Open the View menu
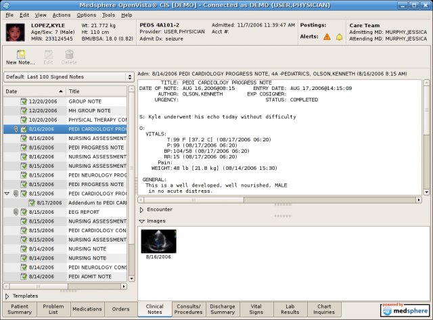This screenshot has height=320, width=433. [x=41, y=15]
